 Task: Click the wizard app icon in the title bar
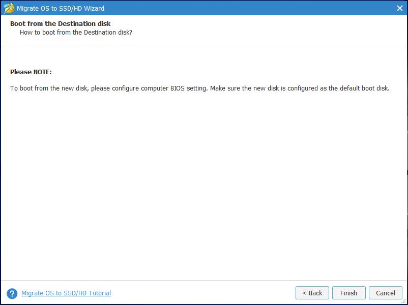click(9, 8)
